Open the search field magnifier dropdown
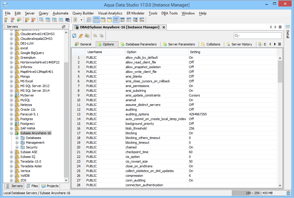 tap(237, 36)
